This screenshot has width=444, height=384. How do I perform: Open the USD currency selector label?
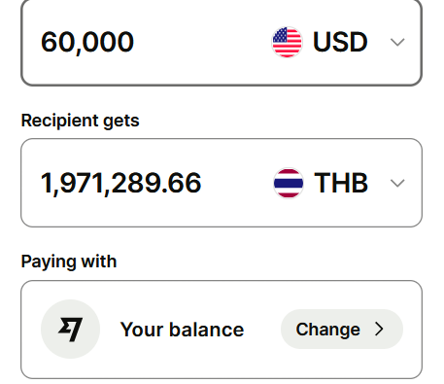[340, 42]
